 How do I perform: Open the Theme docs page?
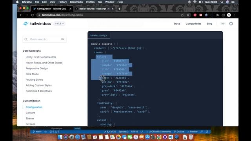30,118
